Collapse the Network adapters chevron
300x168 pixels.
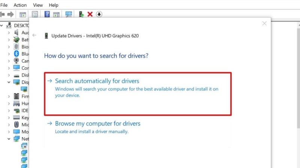point(9,139)
